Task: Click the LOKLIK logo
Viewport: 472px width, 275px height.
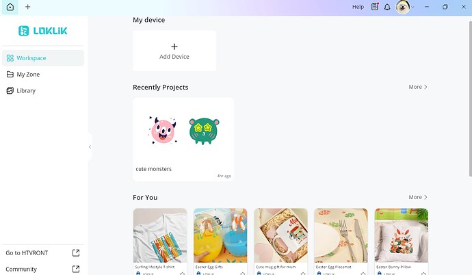Action: coord(42,31)
